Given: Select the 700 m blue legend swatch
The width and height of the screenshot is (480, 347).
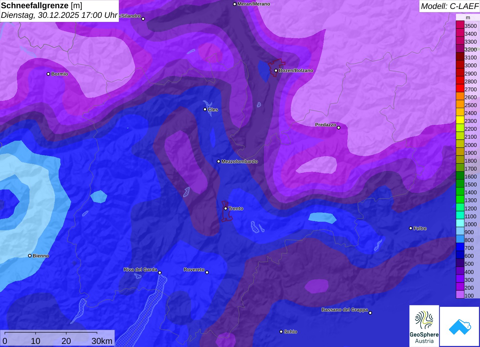Looking at the screenshot, I should [x=460, y=247].
